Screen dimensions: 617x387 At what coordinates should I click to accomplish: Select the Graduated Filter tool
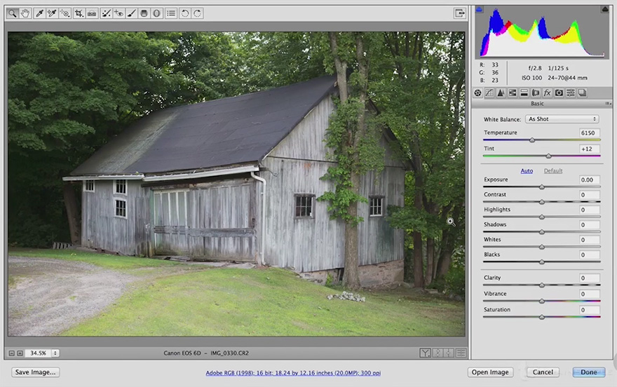[144, 13]
